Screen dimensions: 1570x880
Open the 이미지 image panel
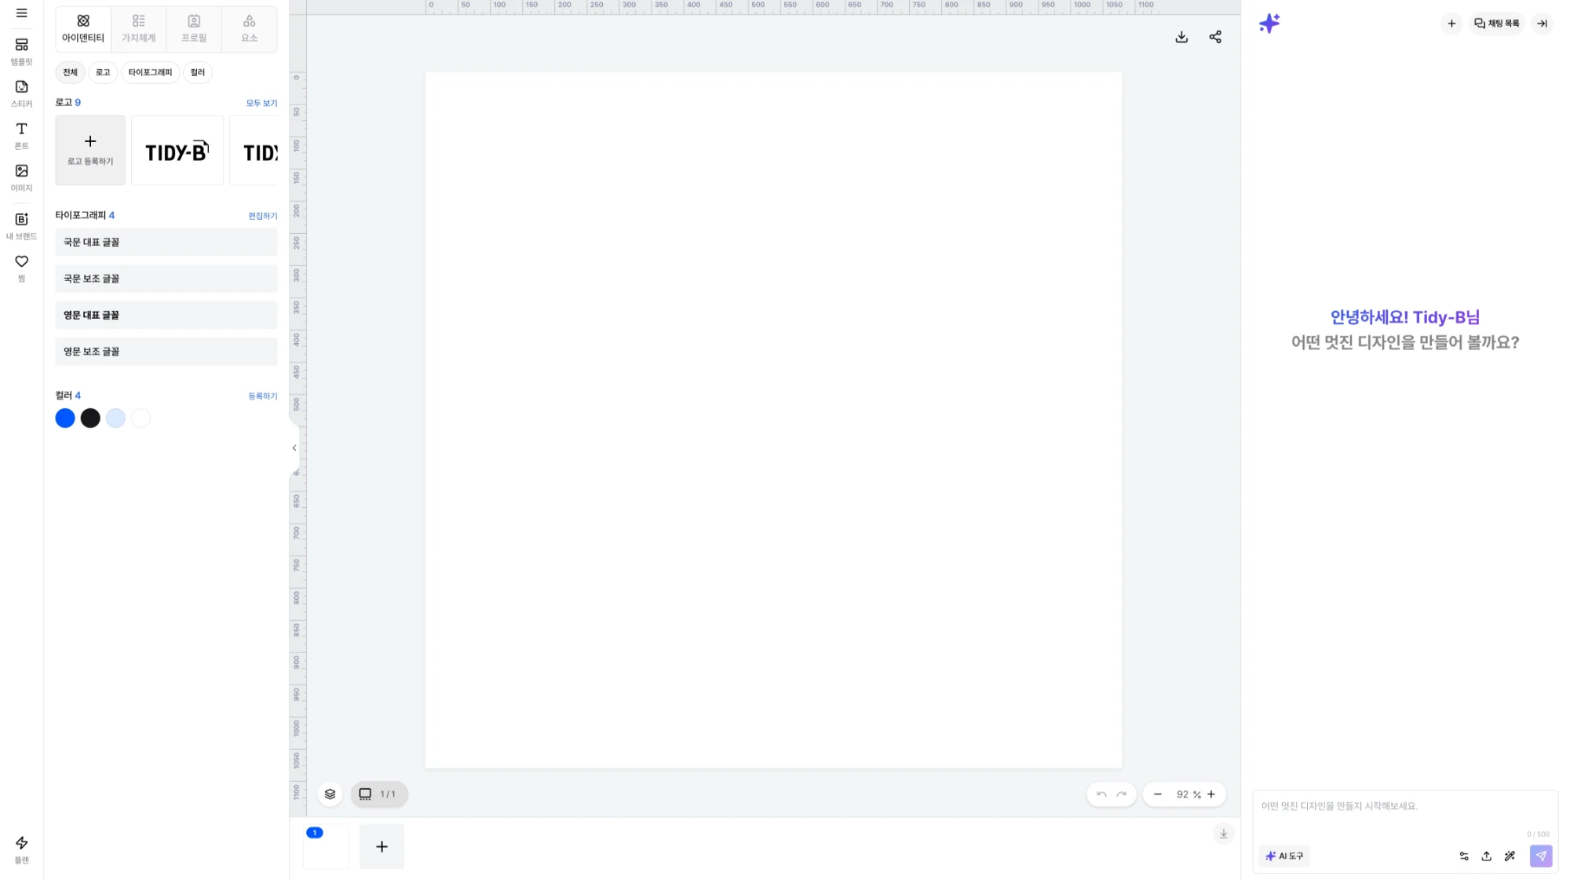21,177
